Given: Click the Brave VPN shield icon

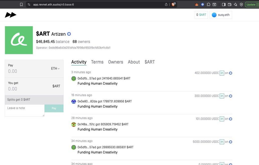Looking at the screenshot, I should (x=241, y=5).
